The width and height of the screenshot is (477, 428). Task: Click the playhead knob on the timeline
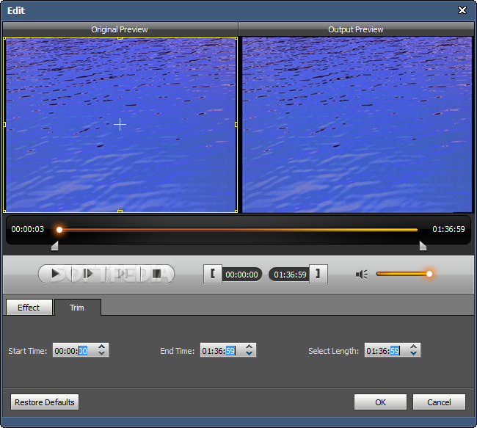(59, 230)
